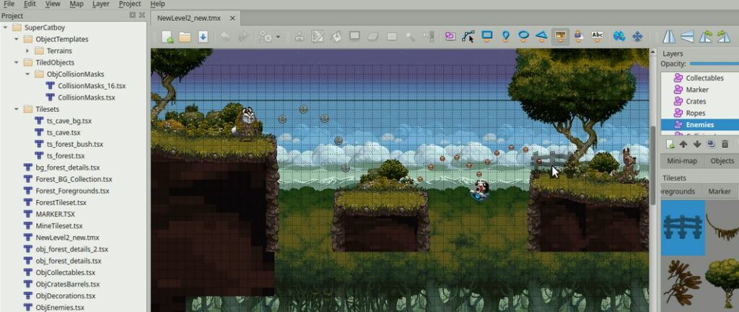Select the Terrain Brush tool
Screen dimensions: 739x312
point(318,36)
